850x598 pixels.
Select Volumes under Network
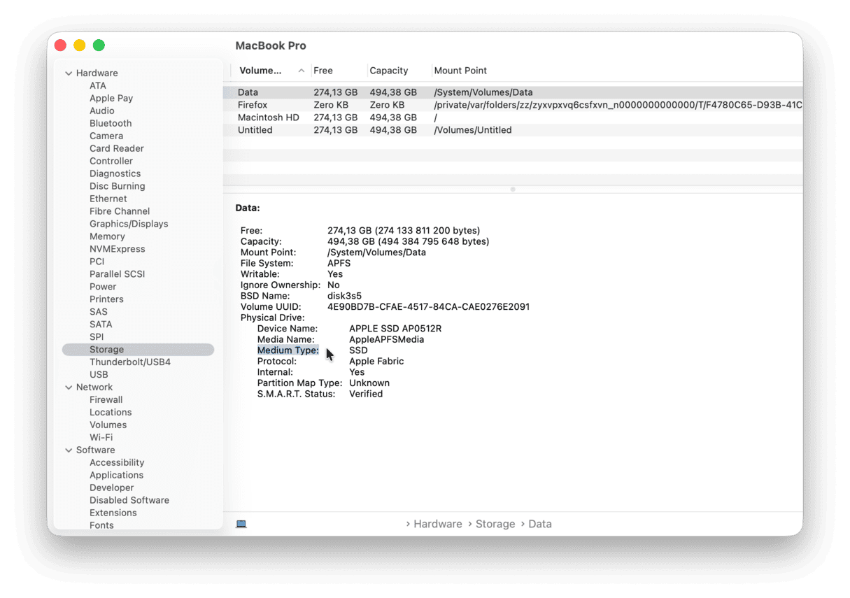pos(108,426)
